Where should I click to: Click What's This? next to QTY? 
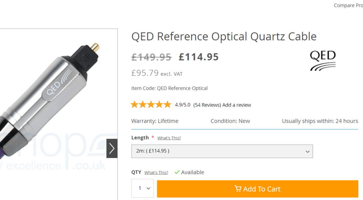pos(156,172)
